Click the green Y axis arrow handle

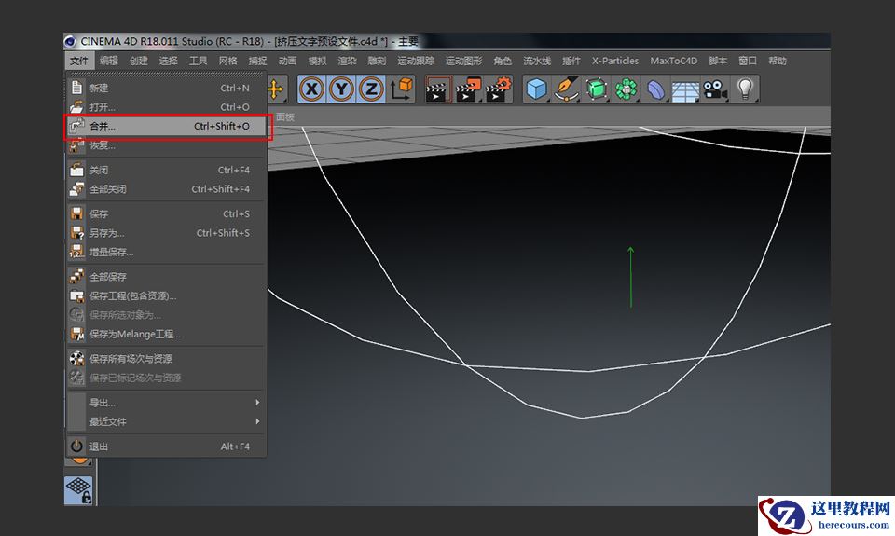coord(631,278)
